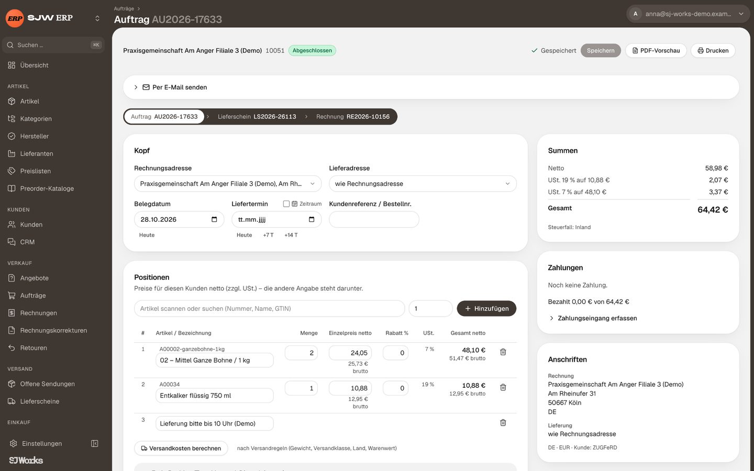The width and height of the screenshot is (754, 471).
Task: Click the Retouren return-arrow icon
Action: [x=12, y=348]
